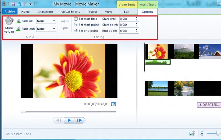
Task: Click the Split tool
Action: pyautogui.click(x=65, y=25)
